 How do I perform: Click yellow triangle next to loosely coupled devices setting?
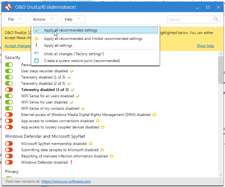pos(103,127)
